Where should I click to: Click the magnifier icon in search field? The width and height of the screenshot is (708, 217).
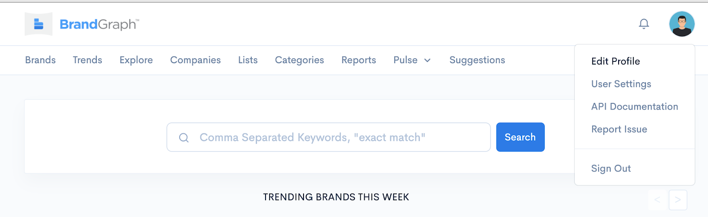[184, 138]
